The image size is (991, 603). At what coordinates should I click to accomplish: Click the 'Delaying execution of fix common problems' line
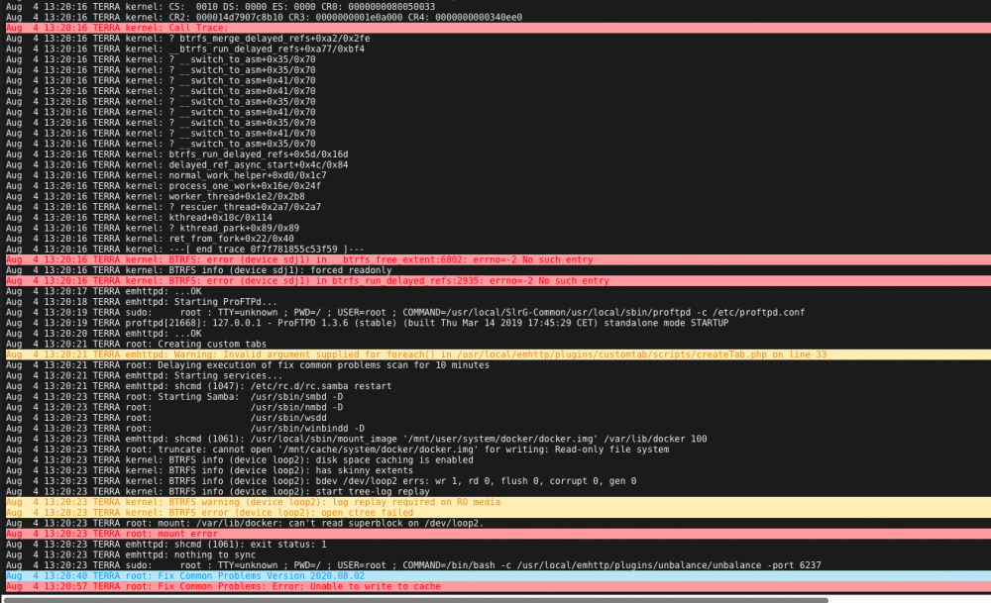[248, 365]
